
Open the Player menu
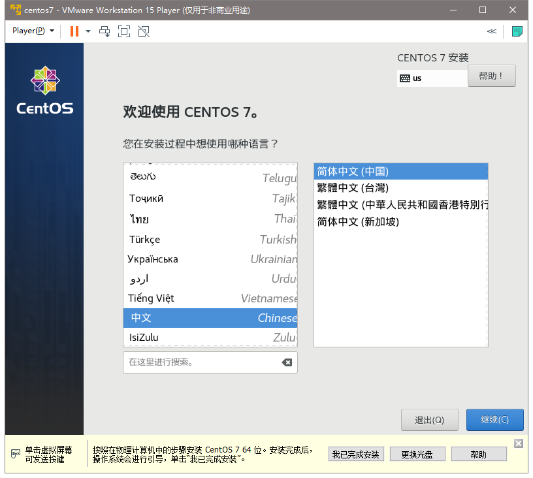[x=33, y=31]
